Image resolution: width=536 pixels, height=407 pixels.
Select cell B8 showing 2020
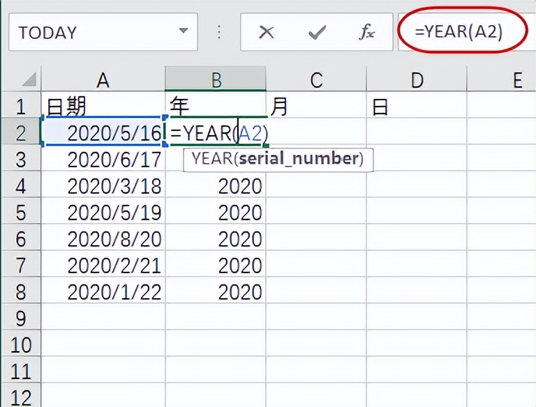(216, 292)
